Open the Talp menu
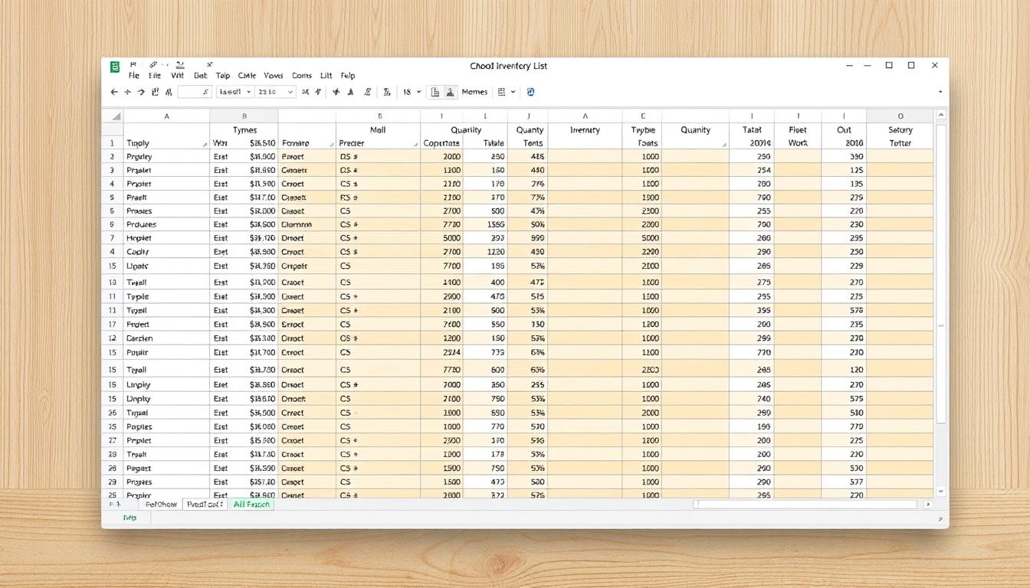 point(223,76)
